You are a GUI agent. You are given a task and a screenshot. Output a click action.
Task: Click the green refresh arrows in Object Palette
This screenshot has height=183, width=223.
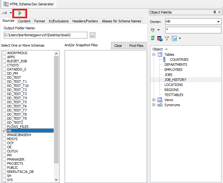pyautogui.click(x=153, y=38)
